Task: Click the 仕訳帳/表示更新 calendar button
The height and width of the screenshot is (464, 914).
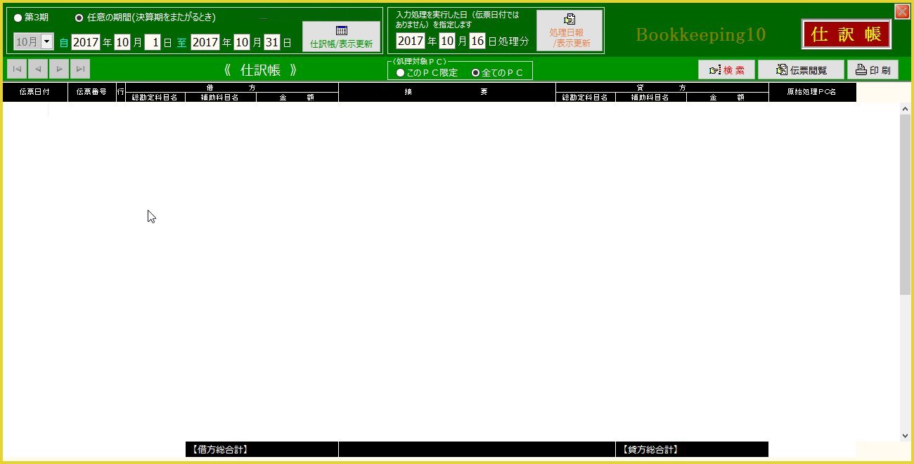Action: (x=341, y=37)
